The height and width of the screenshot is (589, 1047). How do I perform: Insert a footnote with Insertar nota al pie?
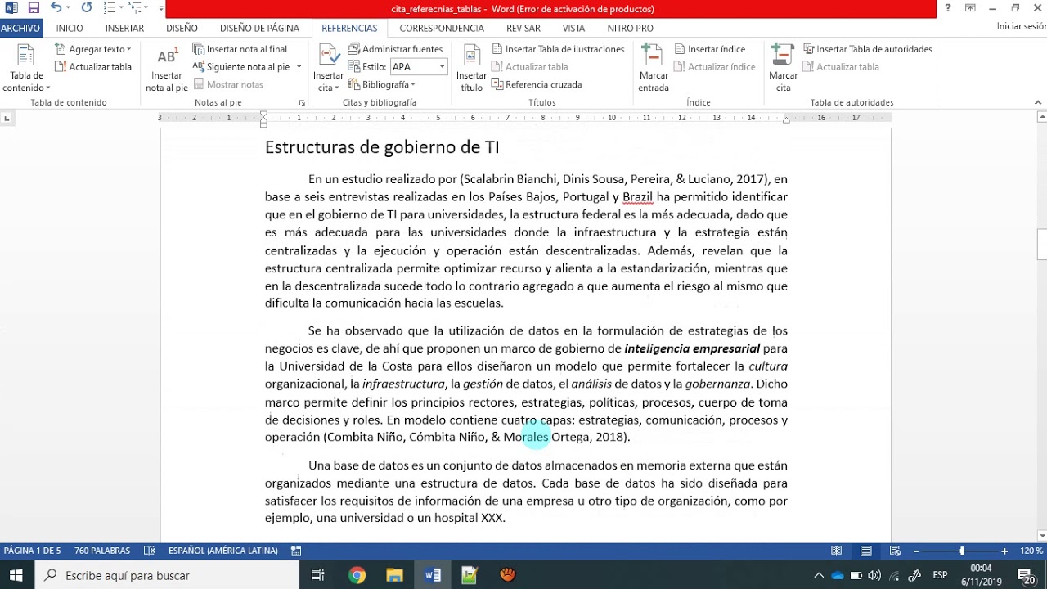(x=167, y=69)
